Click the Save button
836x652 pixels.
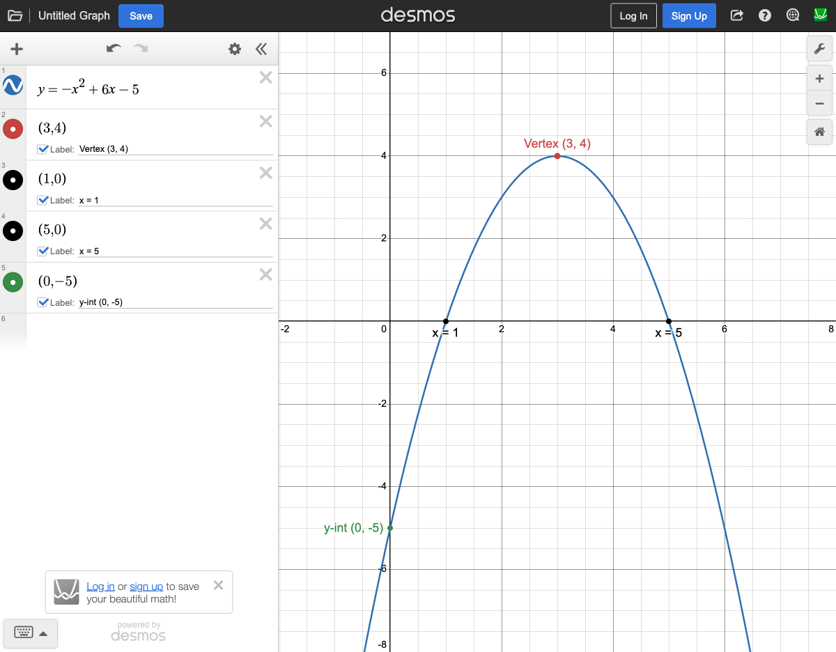(x=141, y=16)
